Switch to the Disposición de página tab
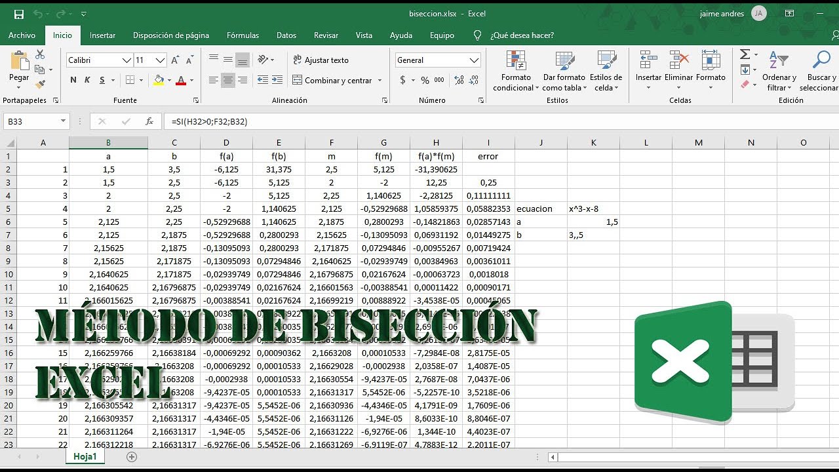Viewport: 839px width, 472px height. 171,35
